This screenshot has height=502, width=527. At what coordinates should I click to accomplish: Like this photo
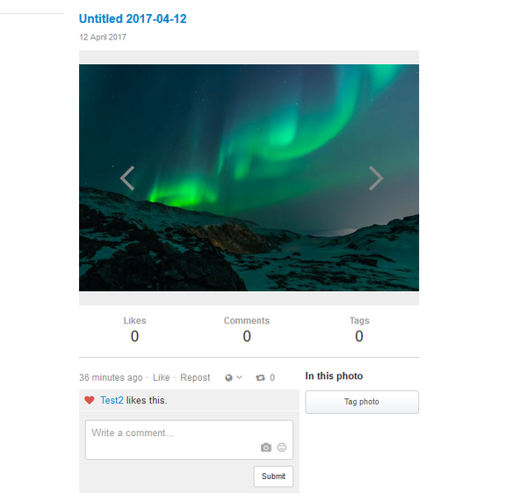pyautogui.click(x=162, y=377)
